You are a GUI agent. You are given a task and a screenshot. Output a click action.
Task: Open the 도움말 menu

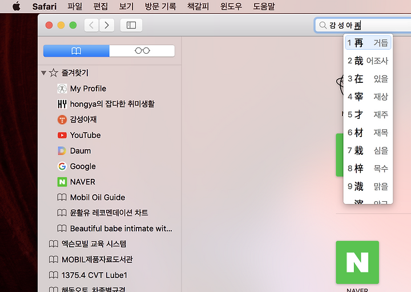click(264, 6)
